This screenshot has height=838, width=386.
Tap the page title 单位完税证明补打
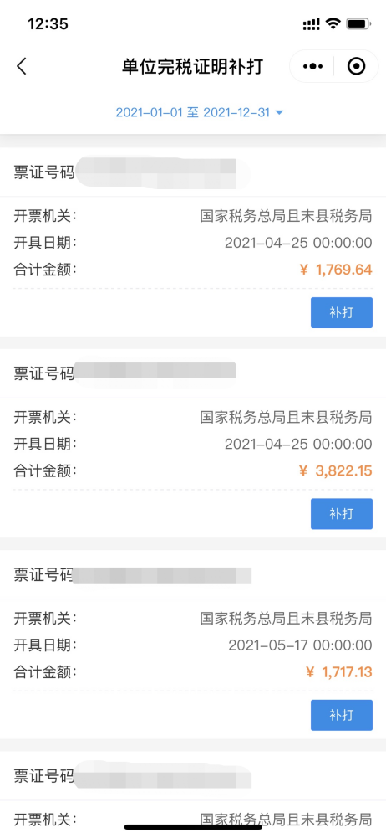pos(192,67)
